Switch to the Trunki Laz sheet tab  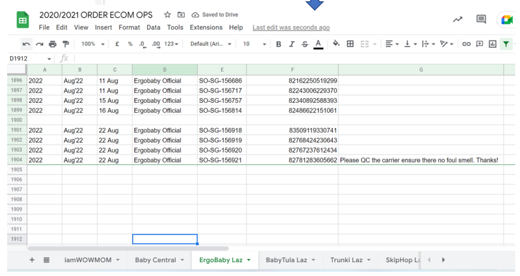346,260
